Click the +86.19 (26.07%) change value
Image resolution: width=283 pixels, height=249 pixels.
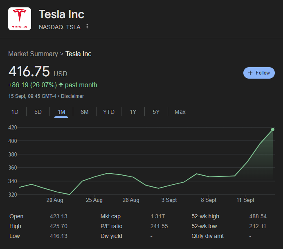(x=33, y=85)
